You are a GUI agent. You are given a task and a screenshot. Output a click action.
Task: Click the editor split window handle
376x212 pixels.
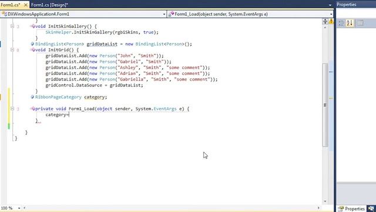coord(325,21)
